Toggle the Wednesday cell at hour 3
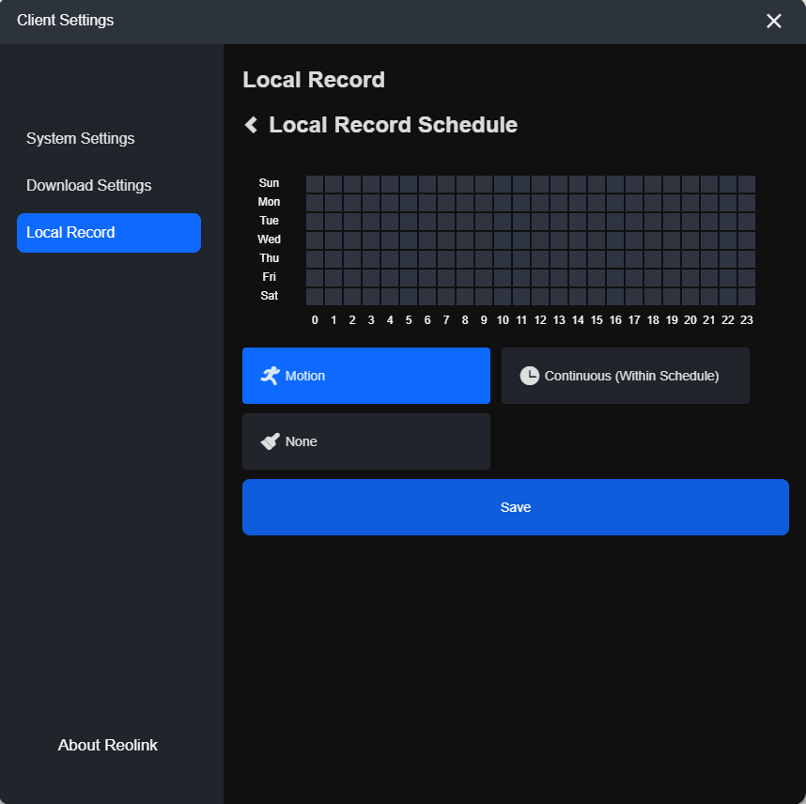Viewport: 806px width, 804px height. [371, 240]
